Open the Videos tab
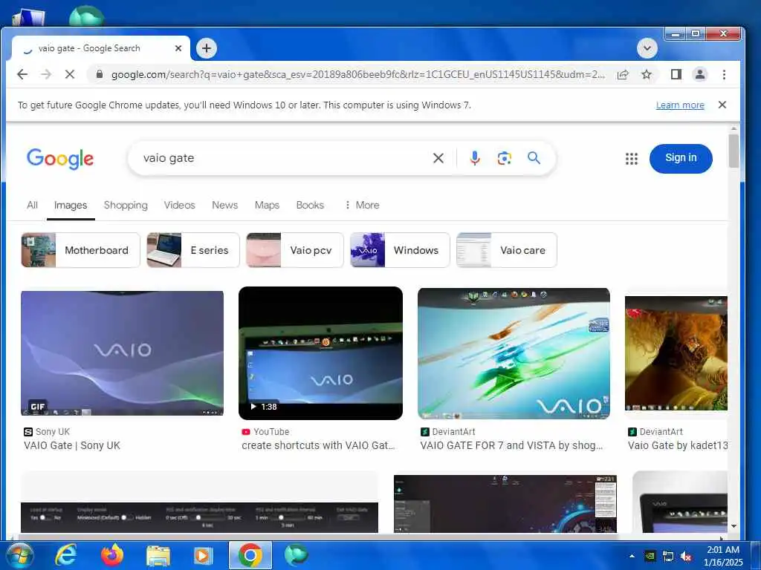 click(179, 205)
